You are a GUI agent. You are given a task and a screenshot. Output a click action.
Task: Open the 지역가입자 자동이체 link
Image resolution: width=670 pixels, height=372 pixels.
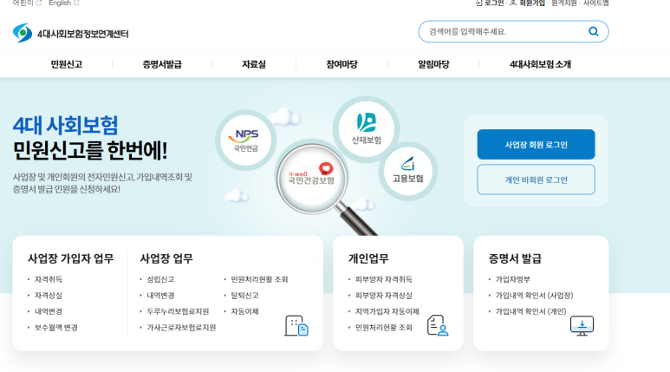(x=387, y=311)
